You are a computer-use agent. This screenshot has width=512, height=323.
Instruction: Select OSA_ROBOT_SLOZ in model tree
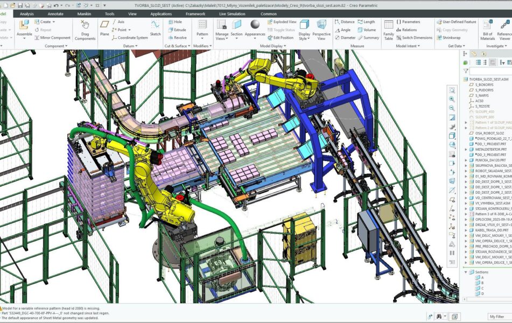pyautogui.click(x=489, y=132)
